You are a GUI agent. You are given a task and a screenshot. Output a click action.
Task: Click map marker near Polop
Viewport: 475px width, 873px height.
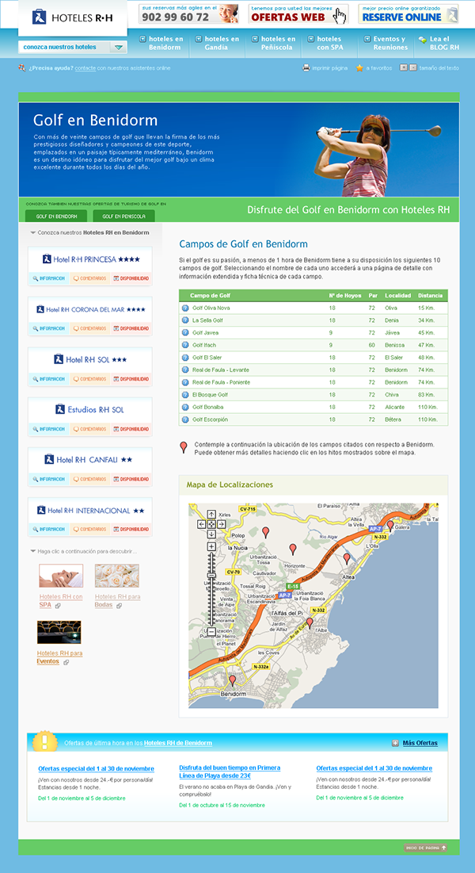pos(266,532)
